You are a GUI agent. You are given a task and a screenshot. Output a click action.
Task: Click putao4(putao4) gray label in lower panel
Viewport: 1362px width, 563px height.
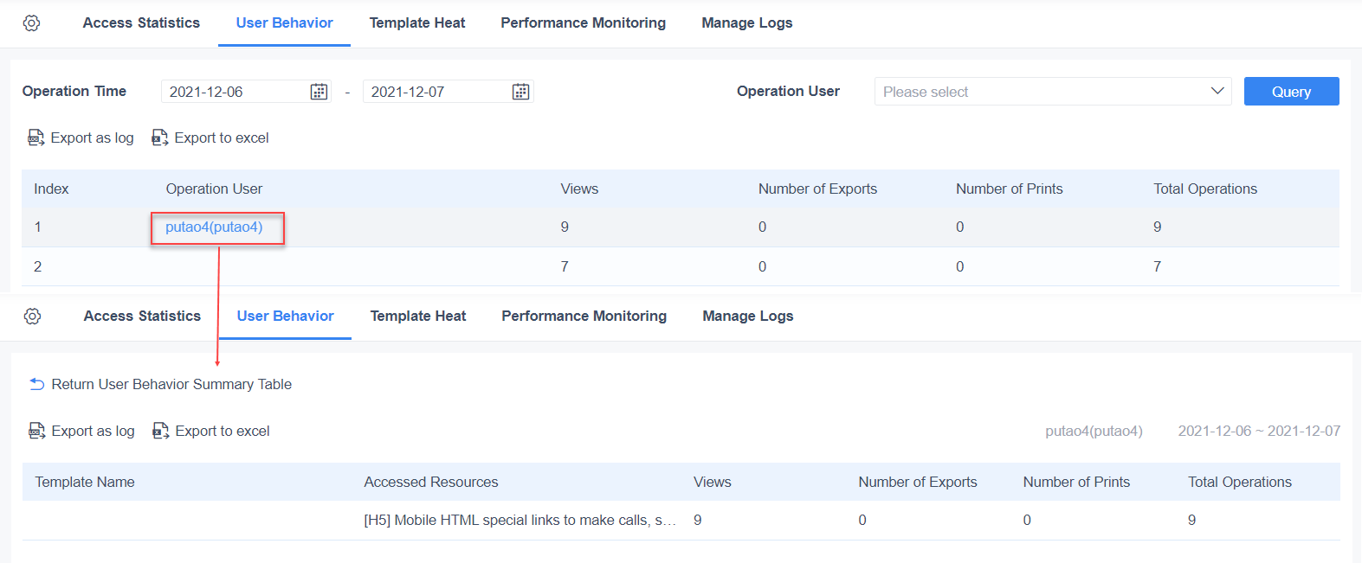pyautogui.click(x=1094, y=431)
